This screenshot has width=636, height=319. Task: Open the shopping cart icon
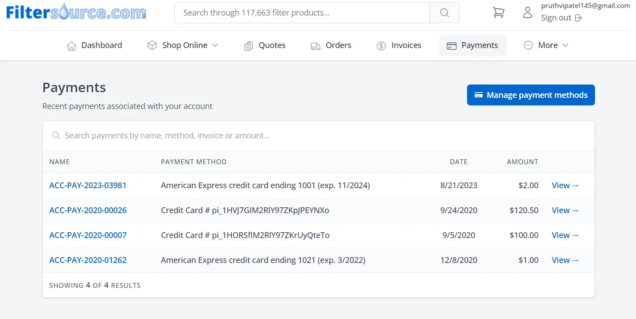pyautogui.click(x=498, y=12)
